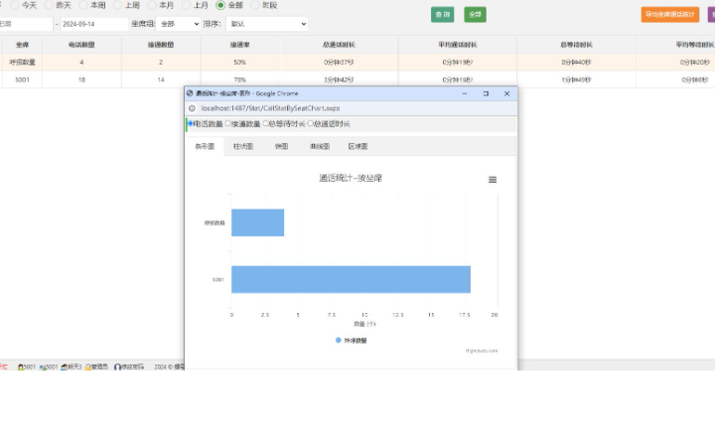This screenshot has width=715, height=447.
Task: Click the 坐席 column header
Action: point(22,45)
